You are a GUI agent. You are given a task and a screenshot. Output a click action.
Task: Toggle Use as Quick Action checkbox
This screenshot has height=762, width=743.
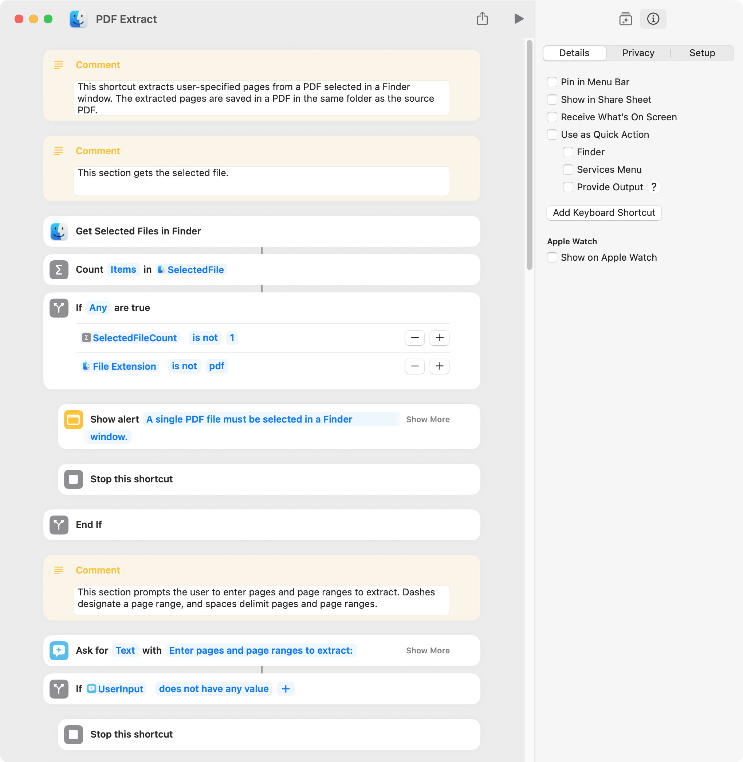[552, 135]
